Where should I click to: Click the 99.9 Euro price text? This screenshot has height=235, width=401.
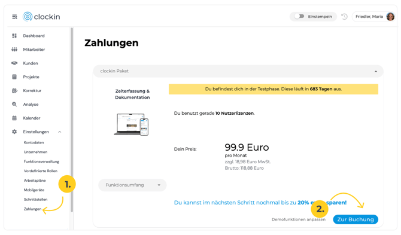[247, 147]
